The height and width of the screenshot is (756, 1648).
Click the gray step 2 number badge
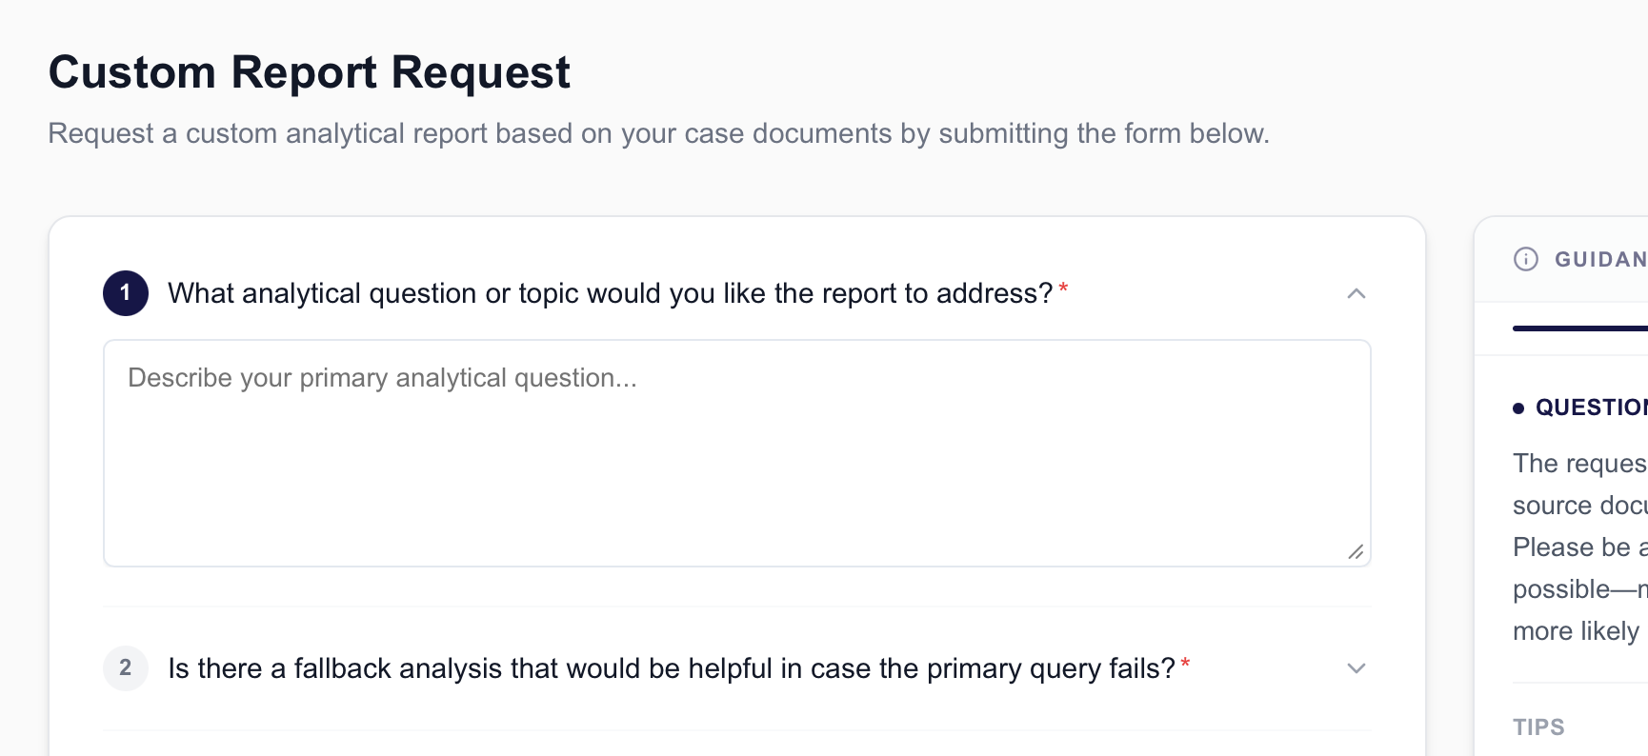(x=125, y=668)
